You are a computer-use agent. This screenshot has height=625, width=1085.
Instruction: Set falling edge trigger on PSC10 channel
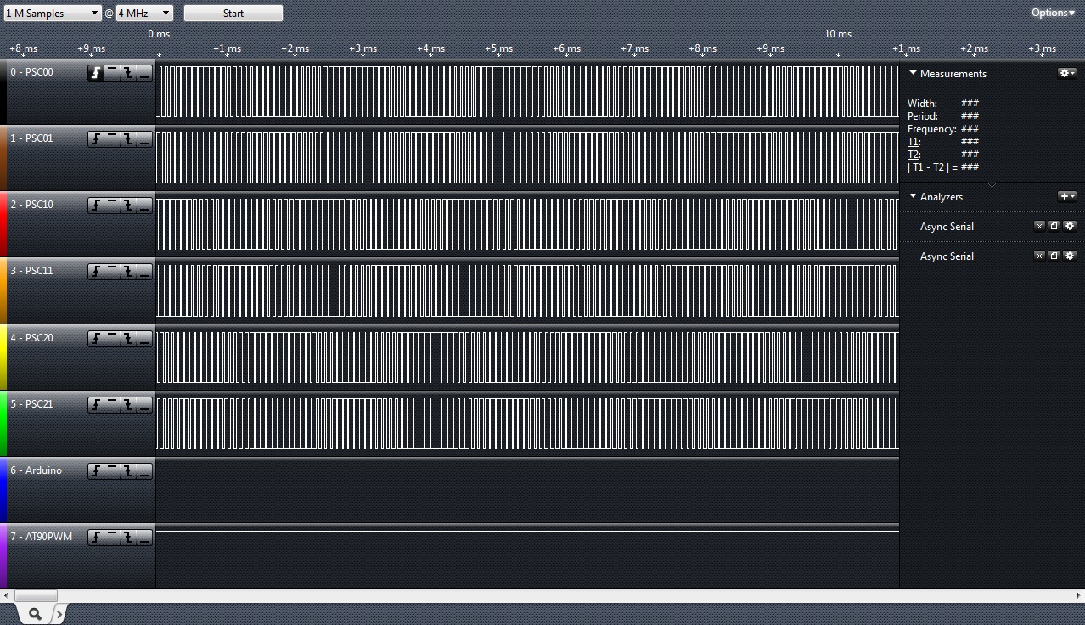pyautogui.click(x=128, y=206)
